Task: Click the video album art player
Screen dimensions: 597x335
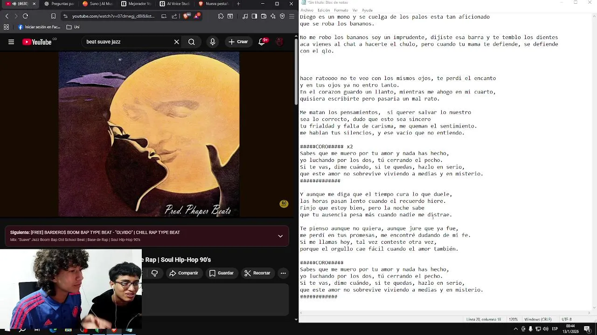Action: tap(149, 134)
